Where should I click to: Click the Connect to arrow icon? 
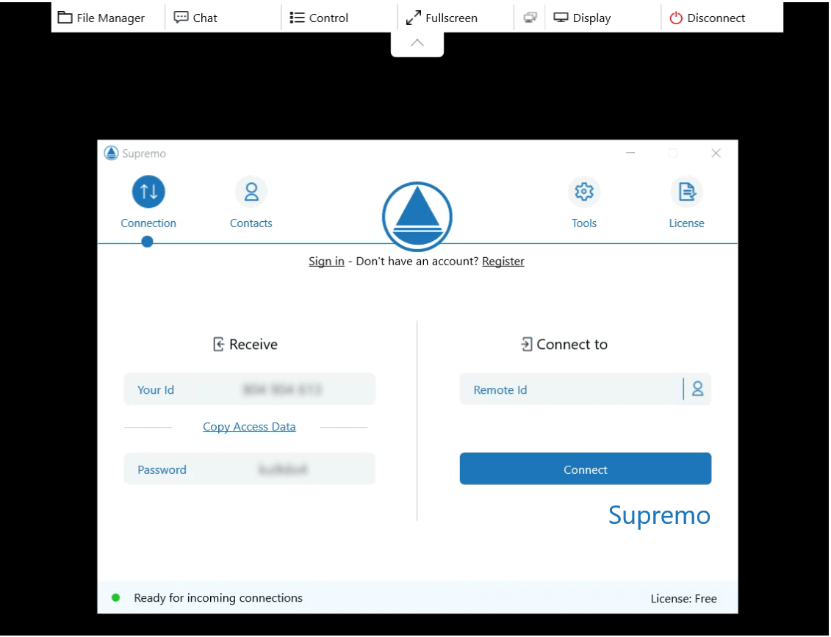coord(526,345)
